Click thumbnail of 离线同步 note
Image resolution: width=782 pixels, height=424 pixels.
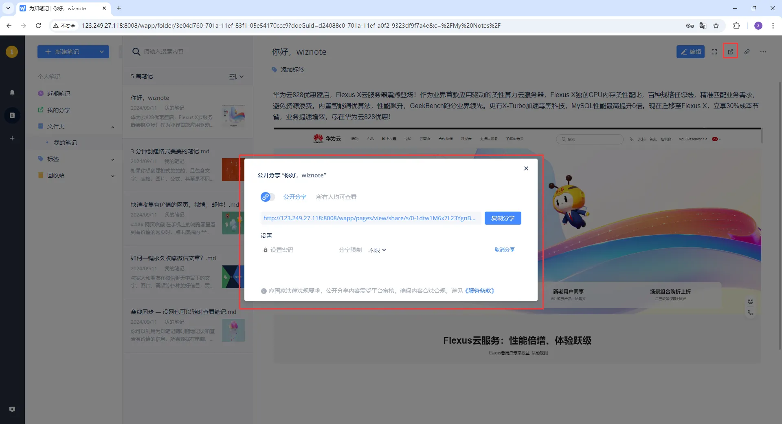[233, 330]
